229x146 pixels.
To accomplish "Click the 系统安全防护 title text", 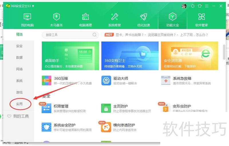I will [65, 125].
